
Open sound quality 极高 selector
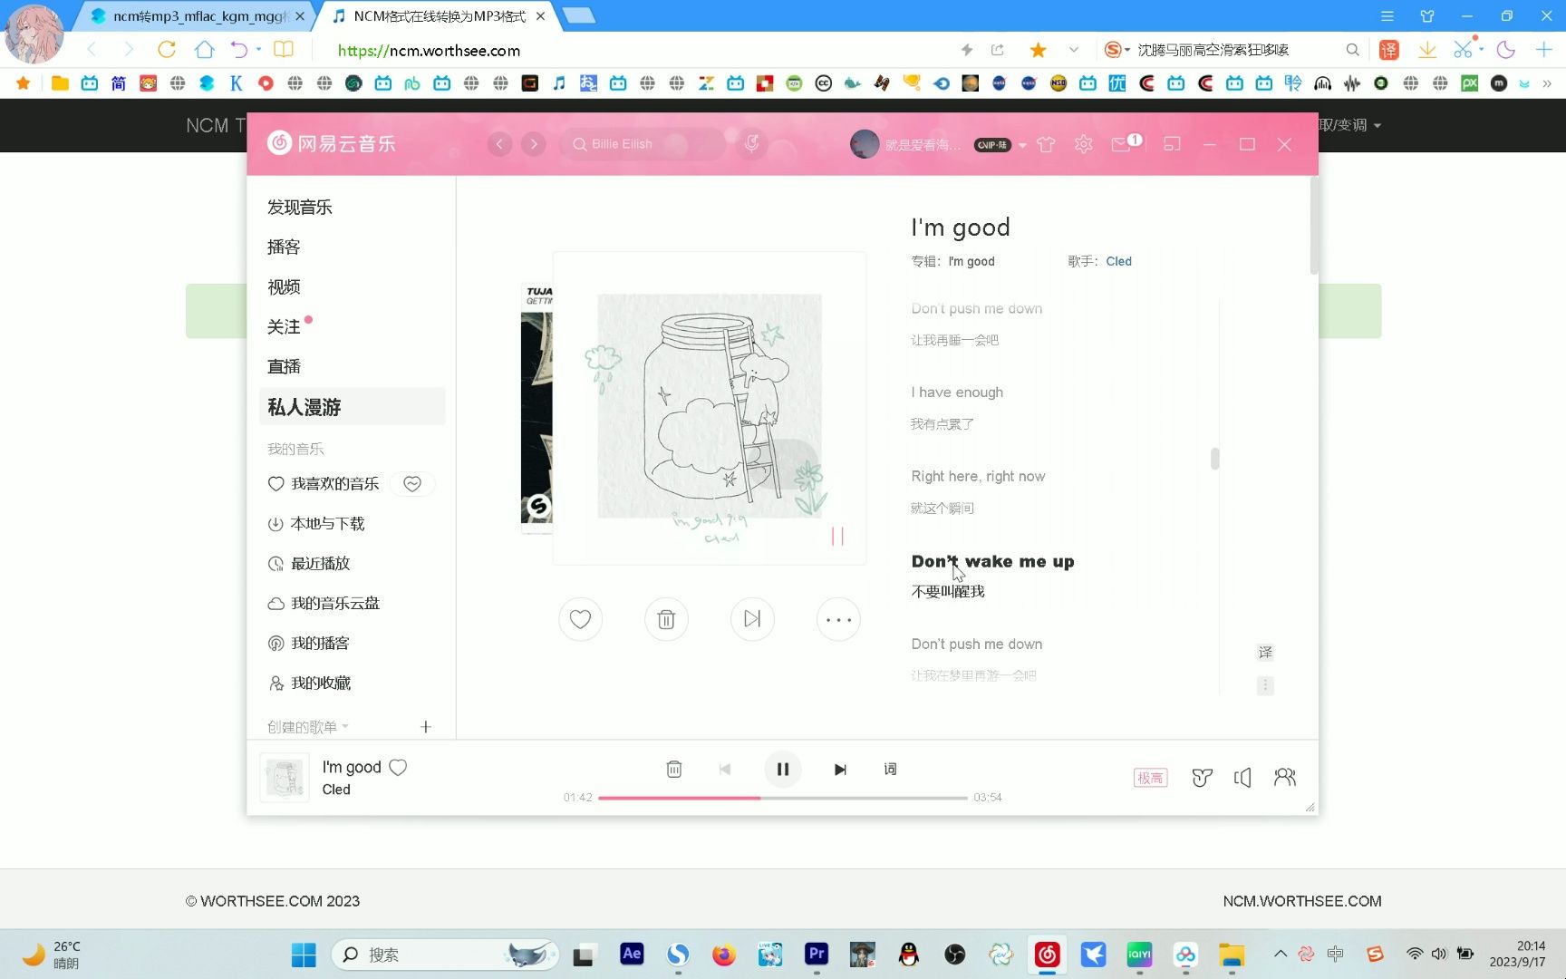[x=1150, y=777]
